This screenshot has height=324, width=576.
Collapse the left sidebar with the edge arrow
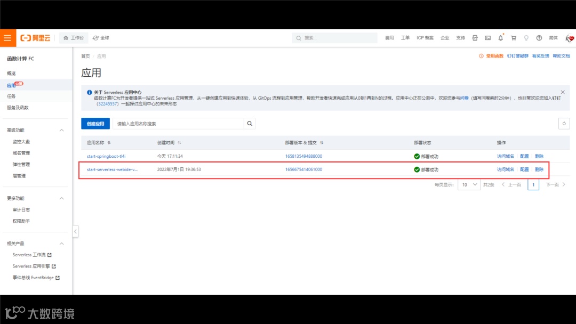75,231
